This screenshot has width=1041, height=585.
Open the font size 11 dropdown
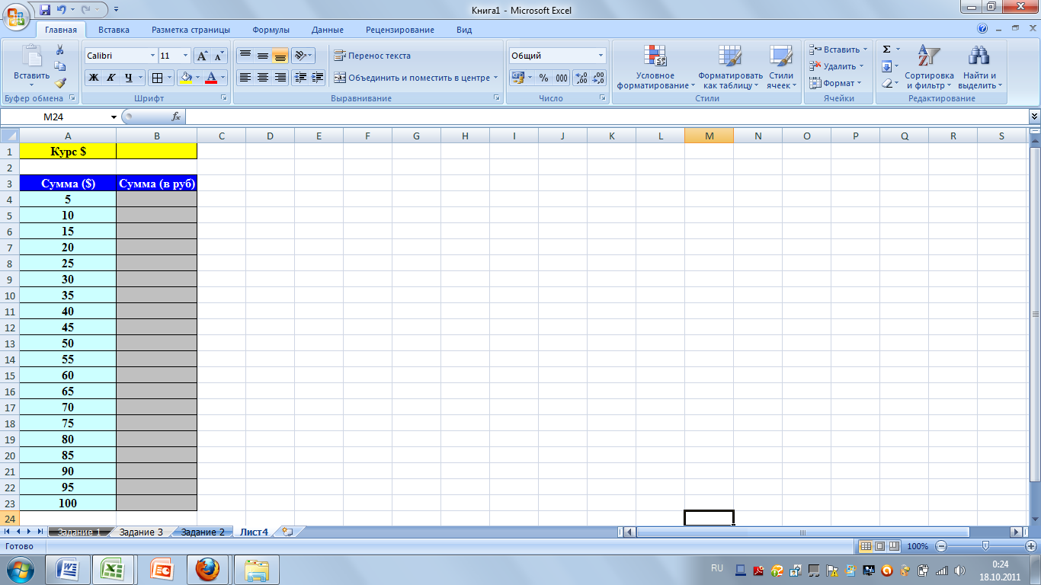point(186,56)
